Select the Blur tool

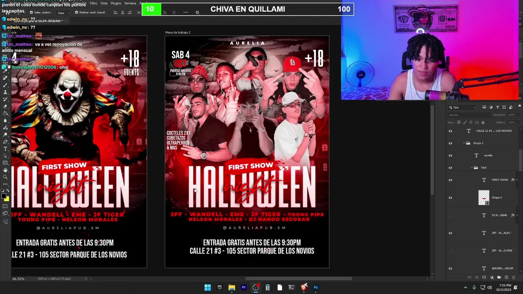click(5, 120)
